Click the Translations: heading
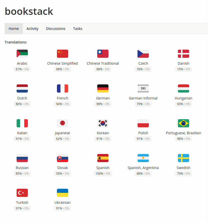Image resolution: width=208 pixels, height=223 pixels. tap(16, 42)
